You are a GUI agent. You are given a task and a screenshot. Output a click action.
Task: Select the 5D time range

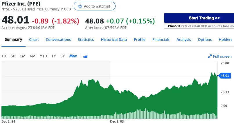(x=13, y=56)
